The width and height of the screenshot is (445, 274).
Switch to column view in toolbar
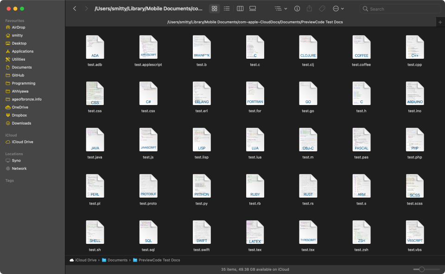(x=240, y=9)
